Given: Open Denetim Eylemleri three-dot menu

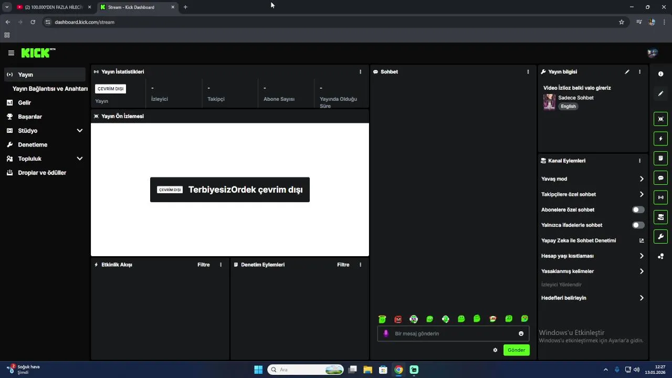Looking at the screenshot, I should [x=360, y=265].
